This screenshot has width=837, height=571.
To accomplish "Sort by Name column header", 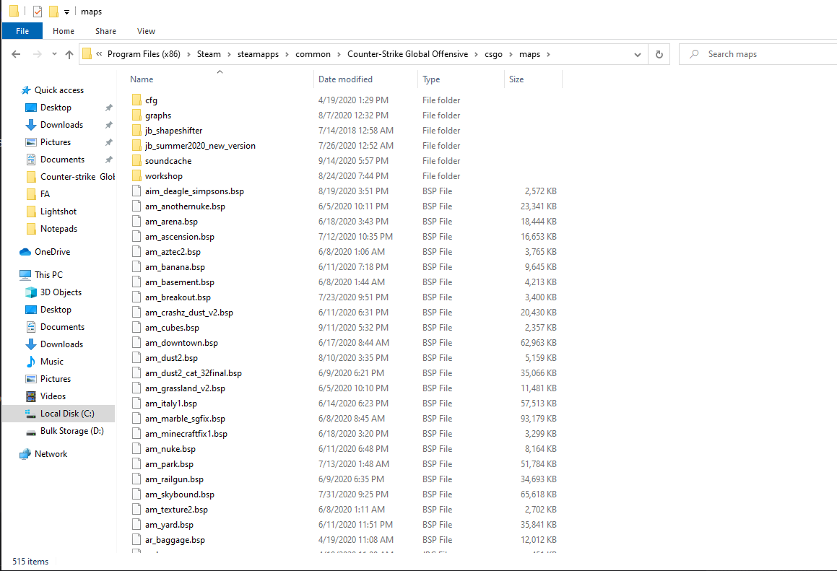I will (x=142, y=79).
